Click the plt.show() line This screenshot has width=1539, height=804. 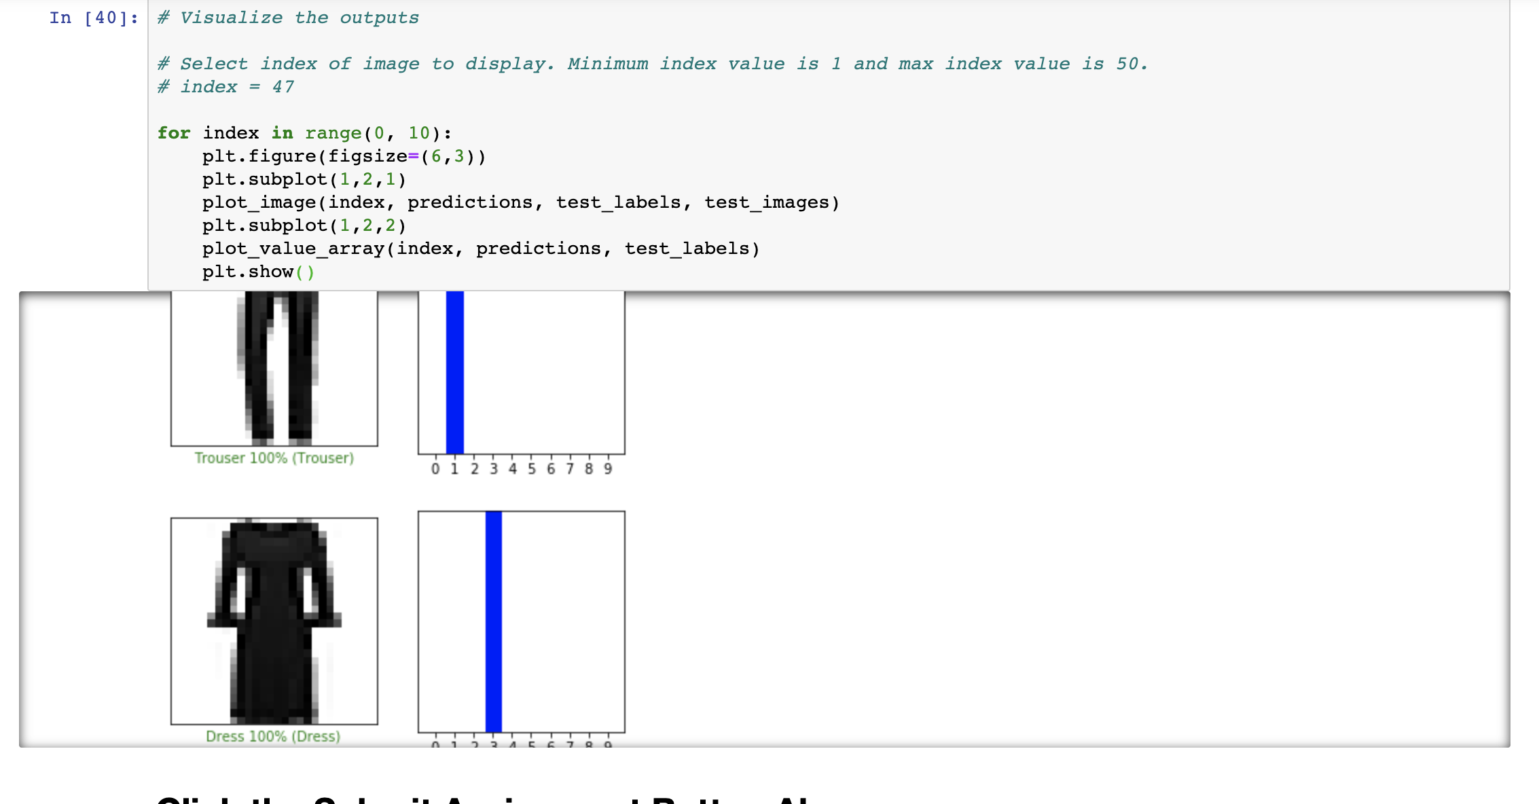[x=258, y=272]
